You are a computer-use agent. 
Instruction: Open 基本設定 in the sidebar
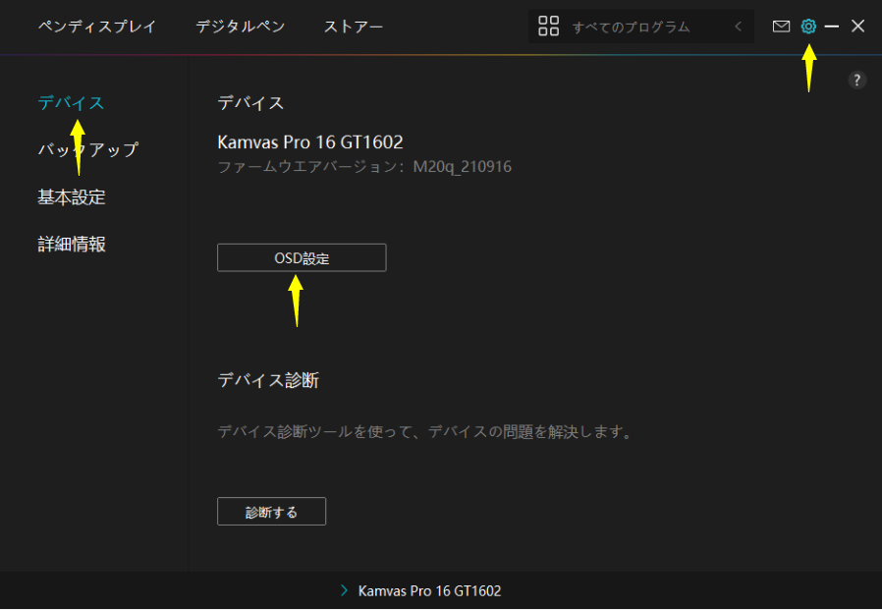(72, 197)
